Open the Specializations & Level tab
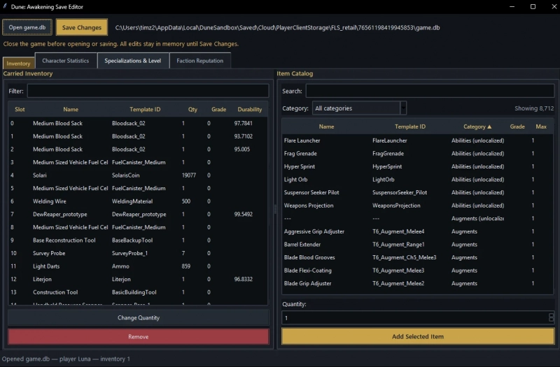560x367 pixels. (133, 61)
